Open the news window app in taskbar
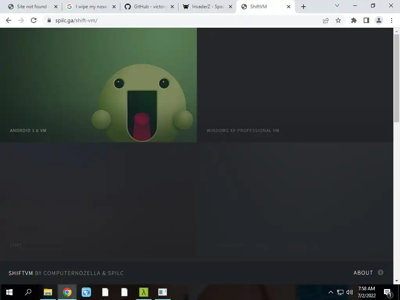This screenshot has height=300, width=400. click(x=162, y=292)
